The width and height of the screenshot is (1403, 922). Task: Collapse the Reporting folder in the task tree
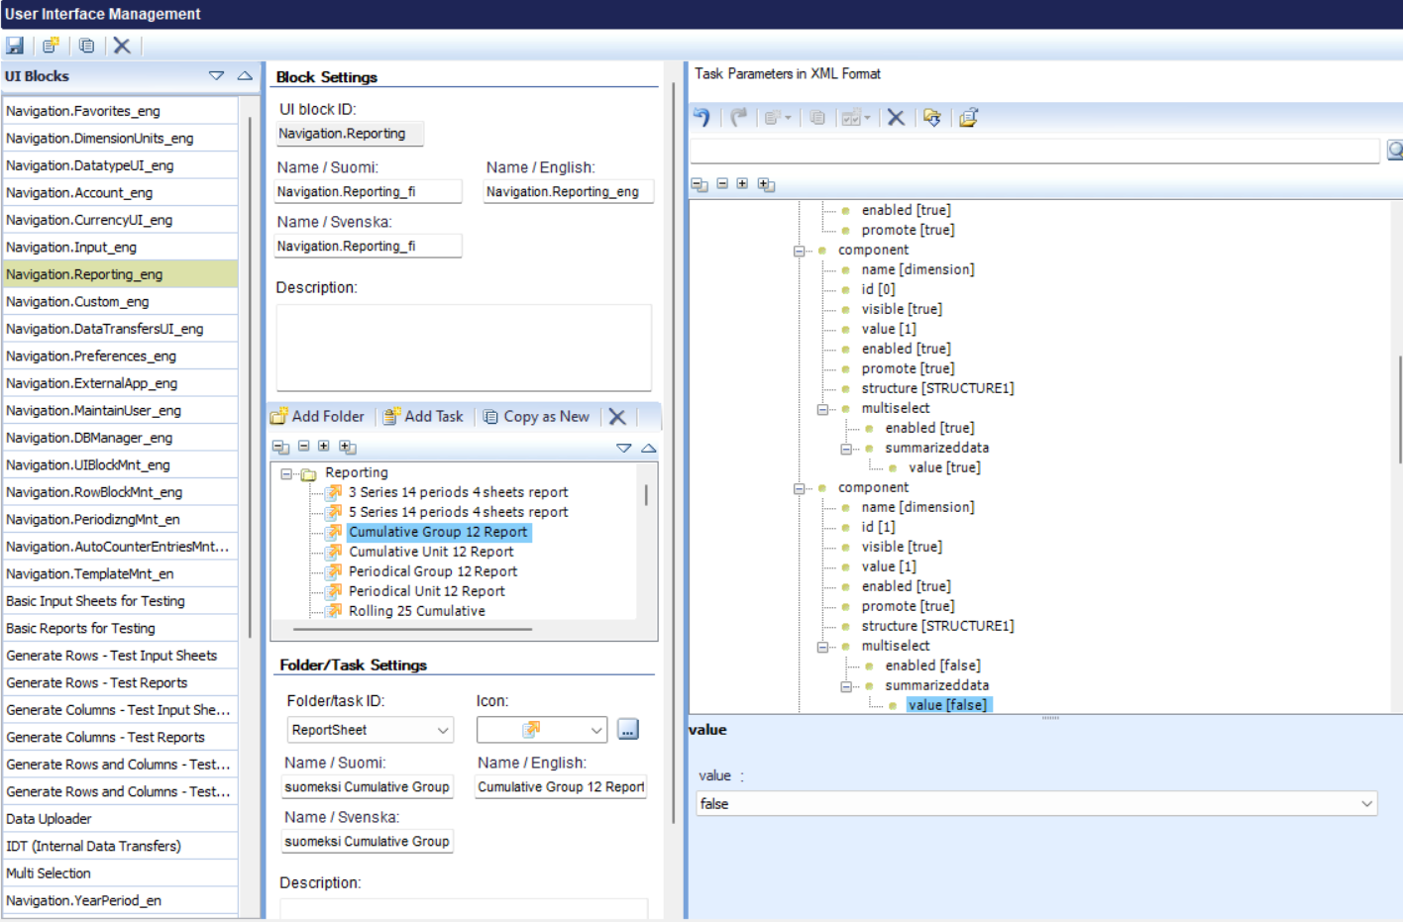[x=286, y=473]
